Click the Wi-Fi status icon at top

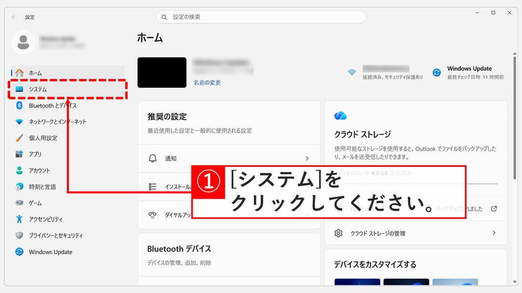[352, 72]
